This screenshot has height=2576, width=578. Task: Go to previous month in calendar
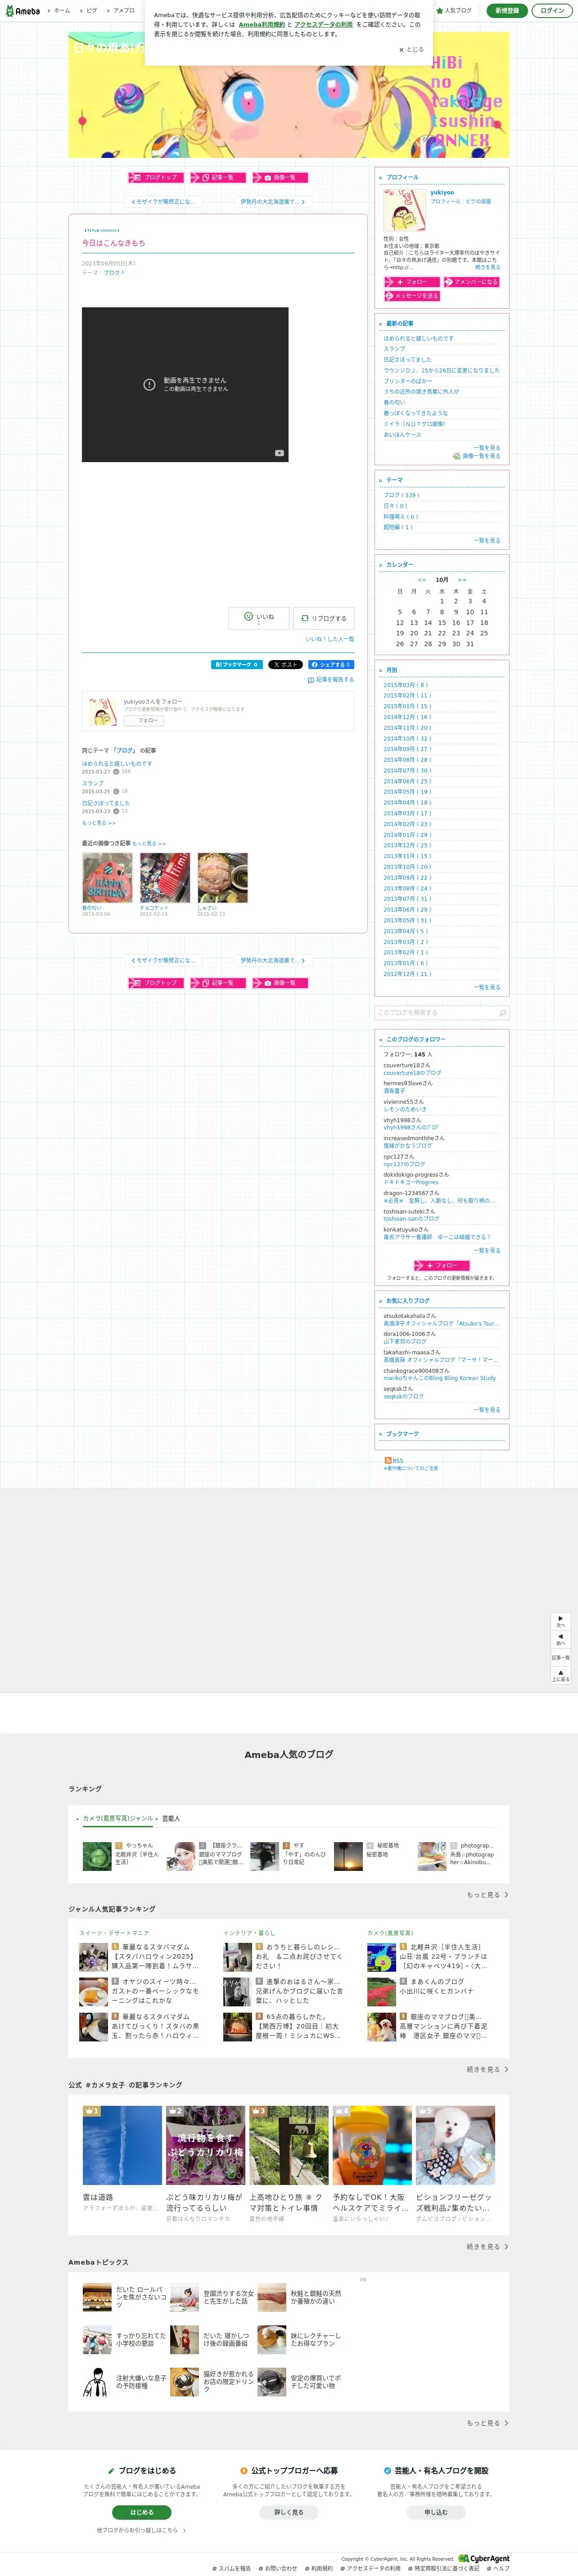point(422,580)
